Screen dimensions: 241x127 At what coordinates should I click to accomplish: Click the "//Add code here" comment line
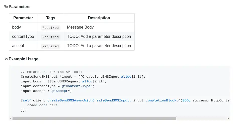pyautogui.click(x=42, y=105)
